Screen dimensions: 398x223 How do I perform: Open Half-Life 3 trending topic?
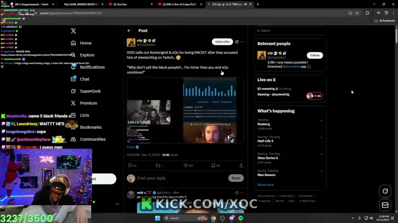pyautogui.click(x=265, y=141)
